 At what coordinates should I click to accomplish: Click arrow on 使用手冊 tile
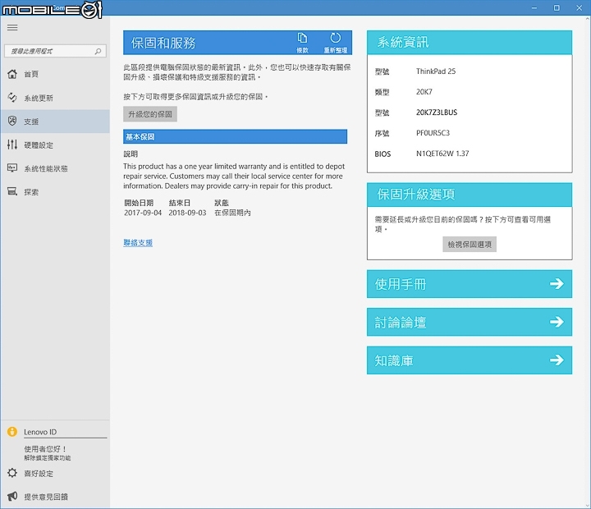point(557,283)
